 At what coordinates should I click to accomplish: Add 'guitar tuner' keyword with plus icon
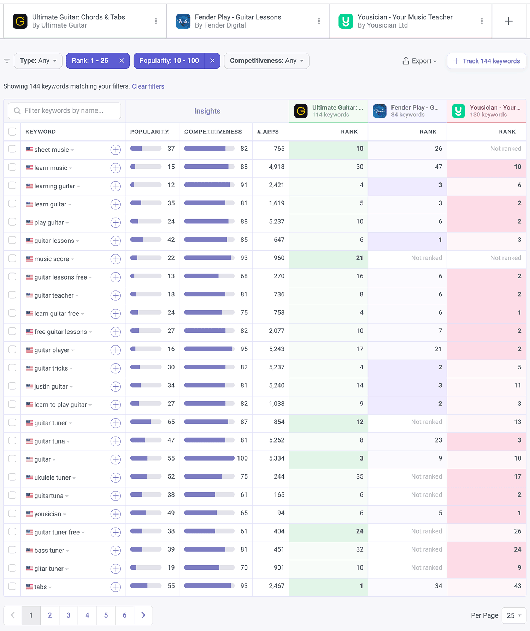pos(116,423)
